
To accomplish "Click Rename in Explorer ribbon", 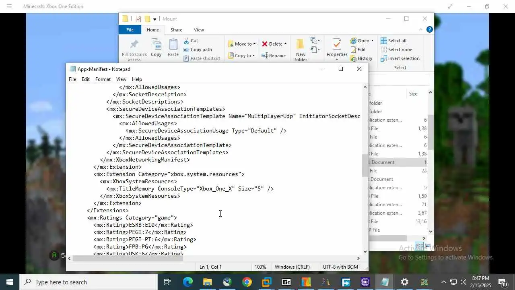I will point(274,56).
